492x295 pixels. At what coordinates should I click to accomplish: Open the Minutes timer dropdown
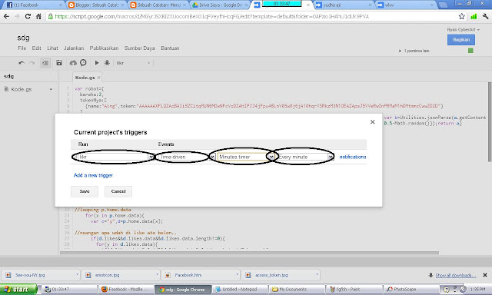tap(246, 157)
